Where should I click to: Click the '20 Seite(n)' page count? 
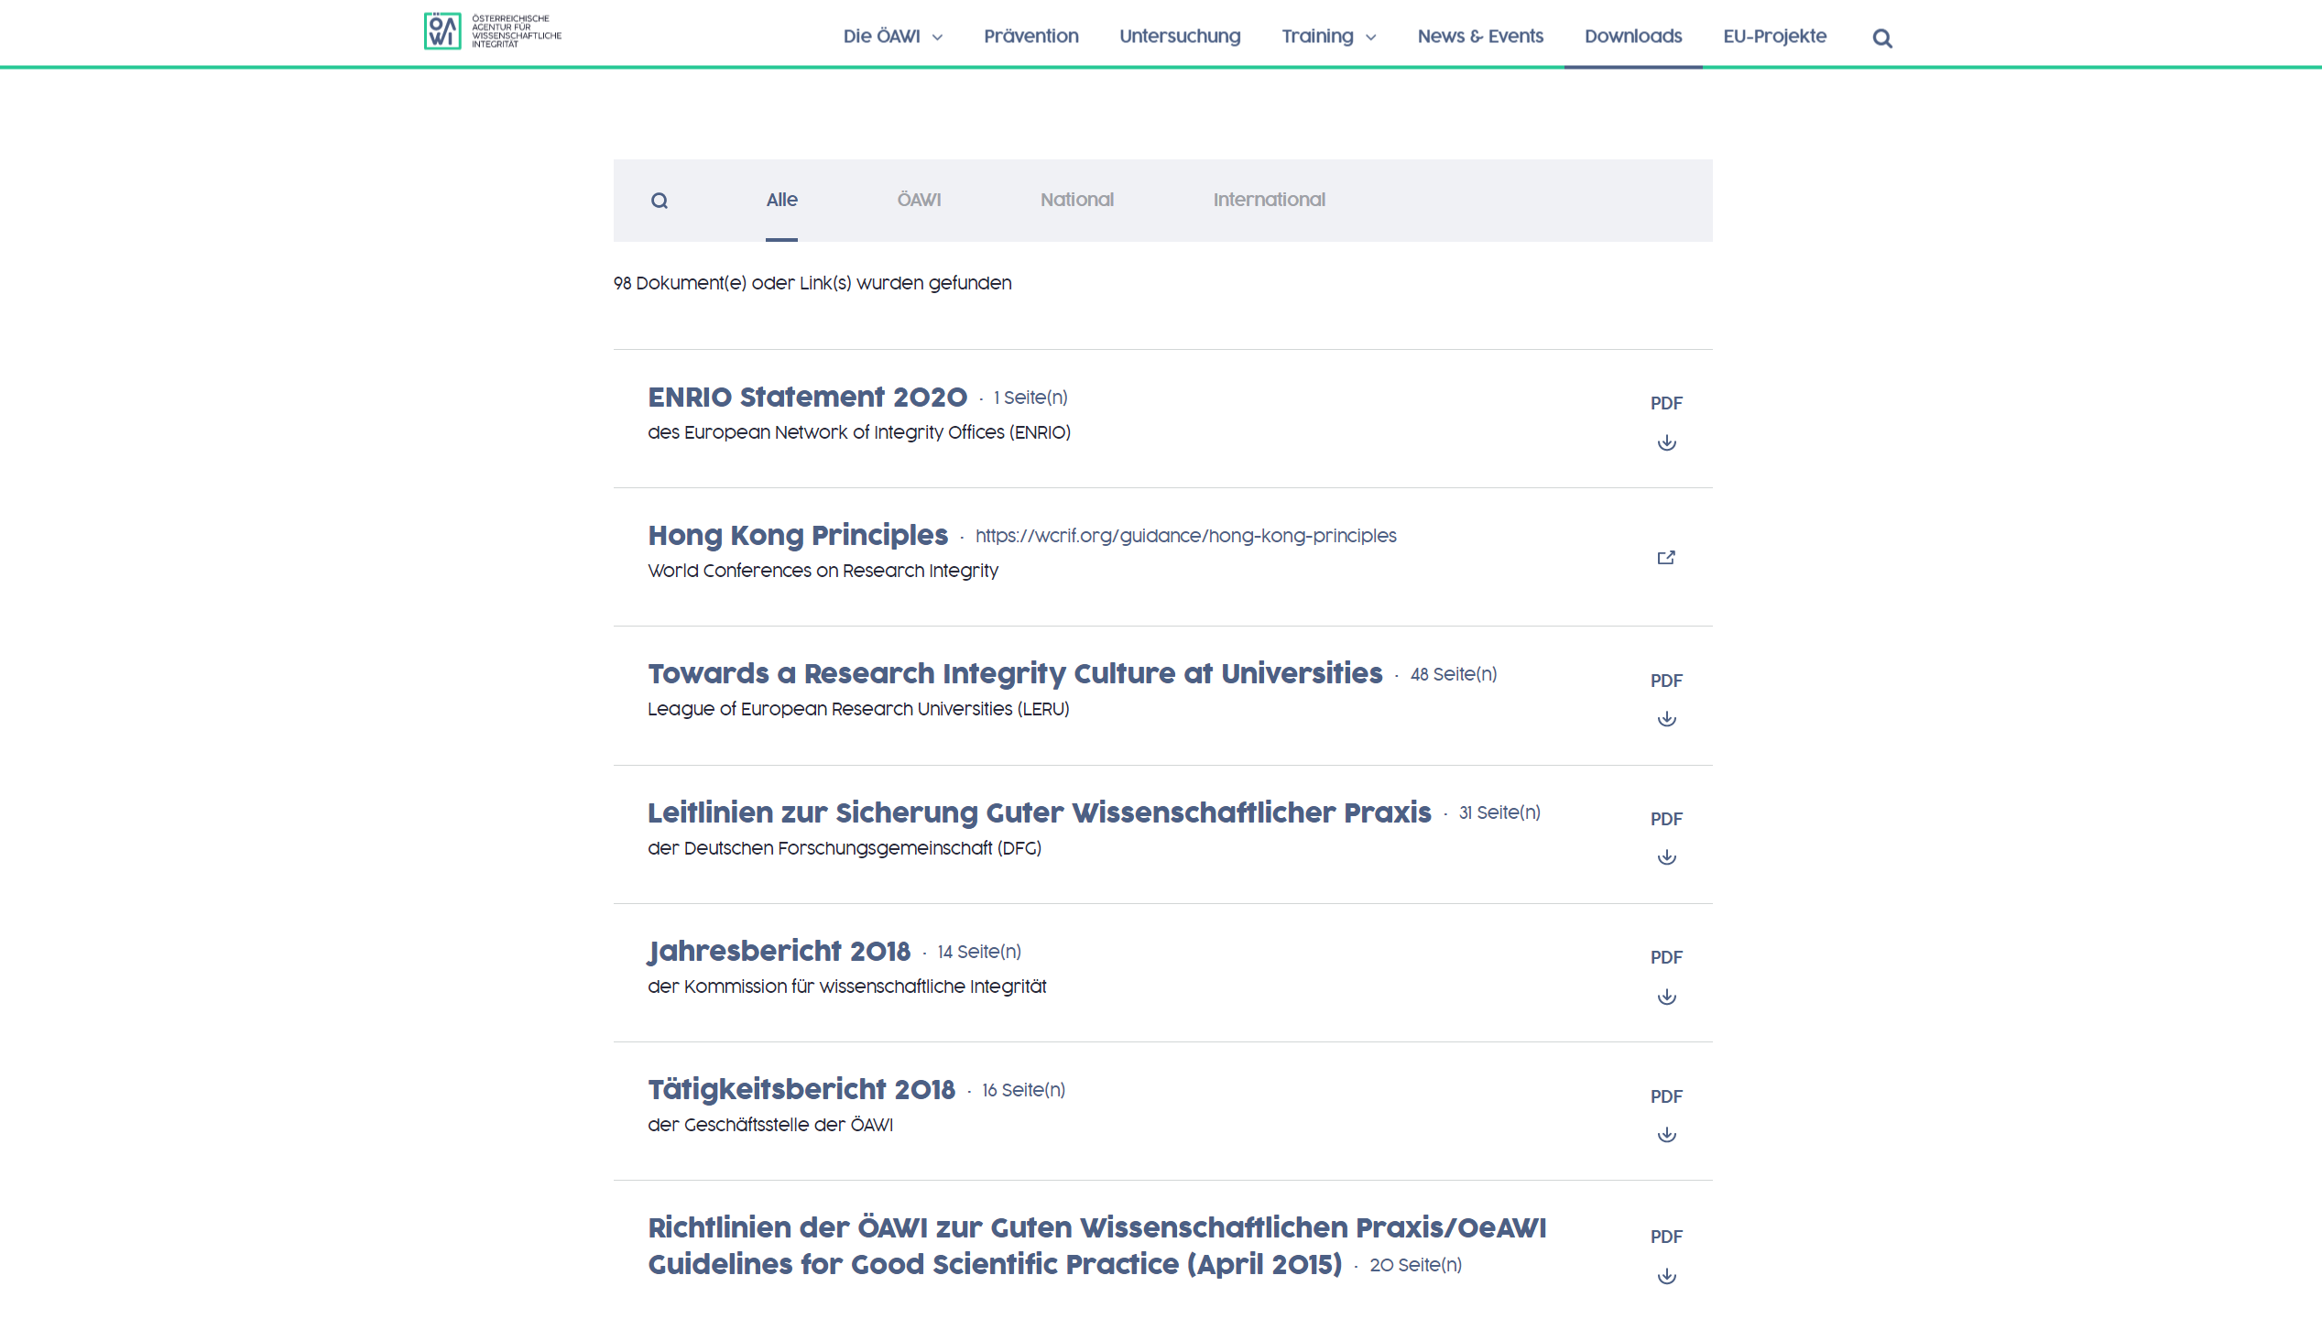coord(1416,1265)
